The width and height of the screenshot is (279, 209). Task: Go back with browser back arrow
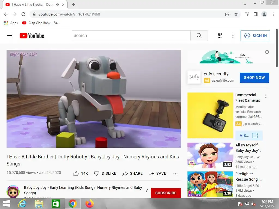pyautogui.click(x=6, y=14)
